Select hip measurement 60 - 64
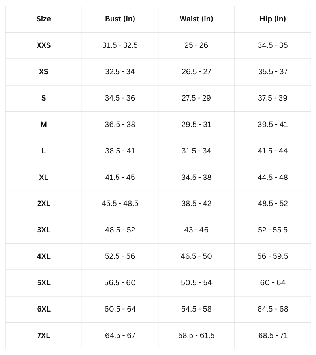The height and width of the screenshot is (355, 316). [273, 282]
